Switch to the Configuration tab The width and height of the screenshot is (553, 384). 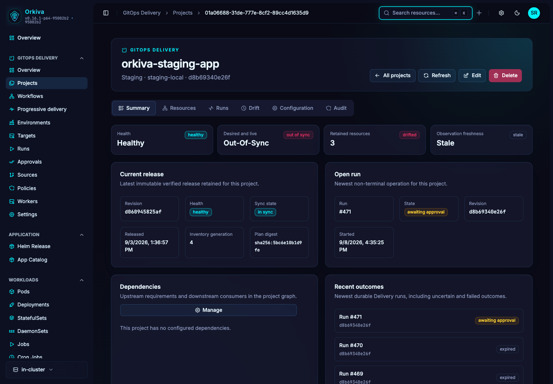click(293, 108)
